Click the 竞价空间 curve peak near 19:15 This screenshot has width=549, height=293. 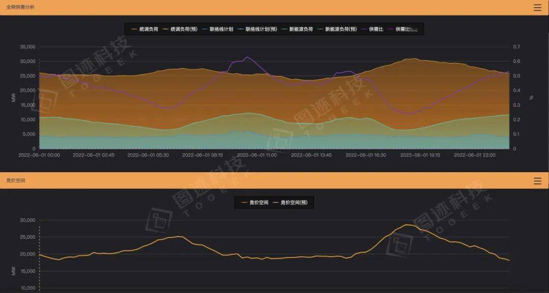408,224
